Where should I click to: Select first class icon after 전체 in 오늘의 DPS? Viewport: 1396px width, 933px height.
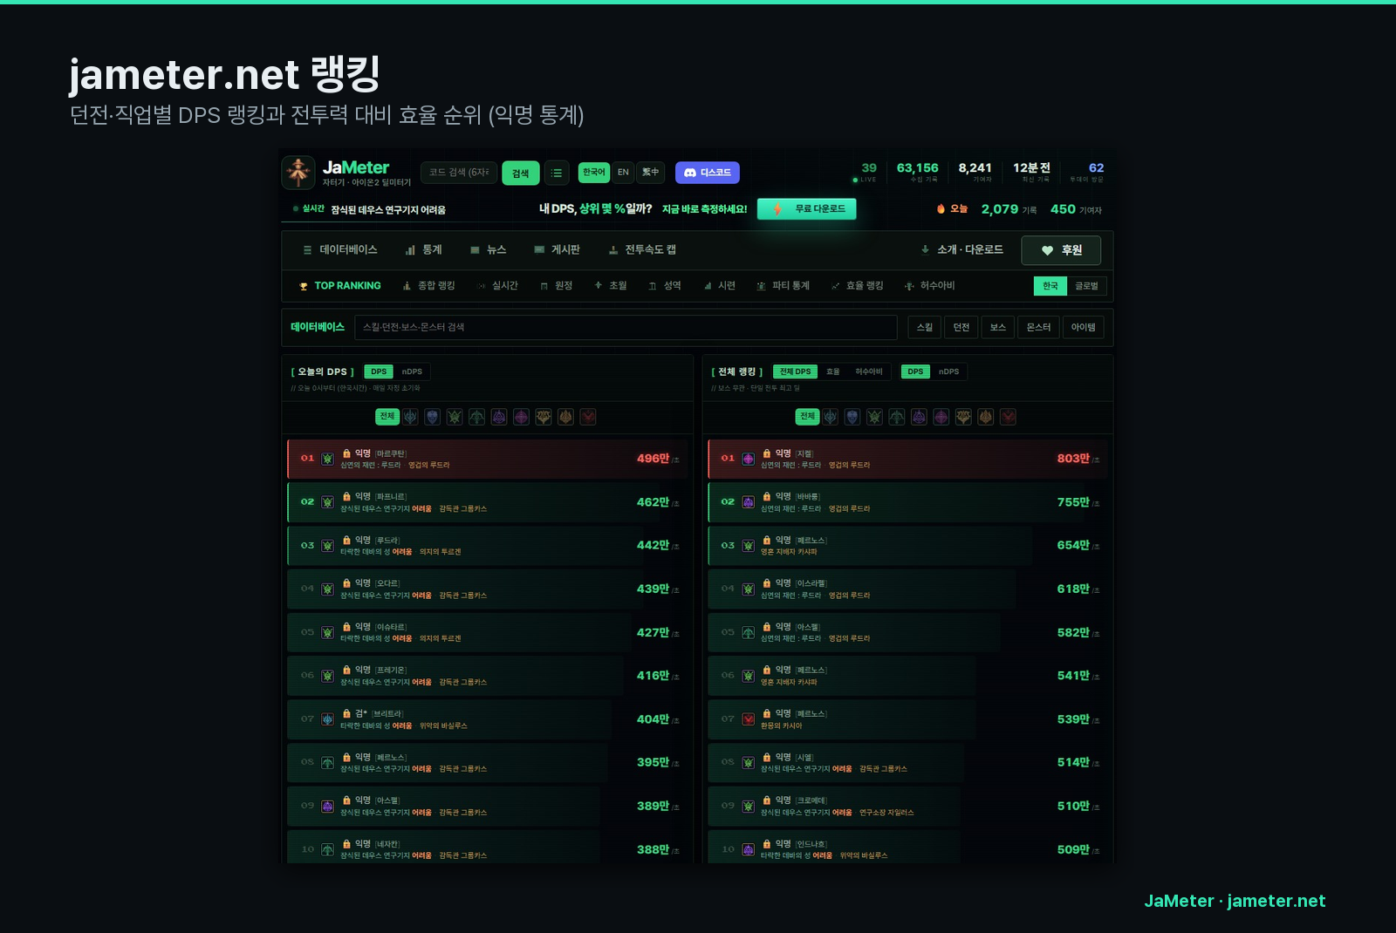click(410, 417)
